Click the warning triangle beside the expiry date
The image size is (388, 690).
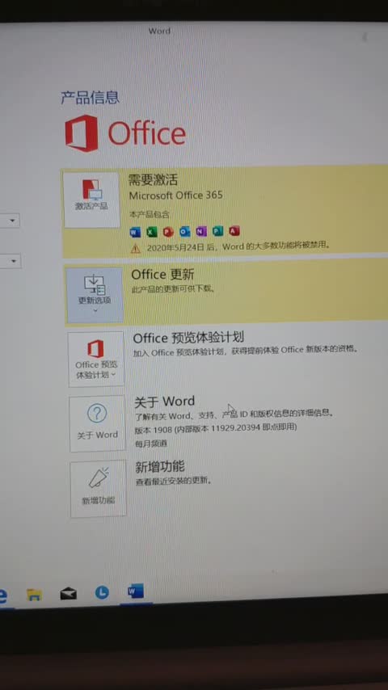click(x=136, y=249)
